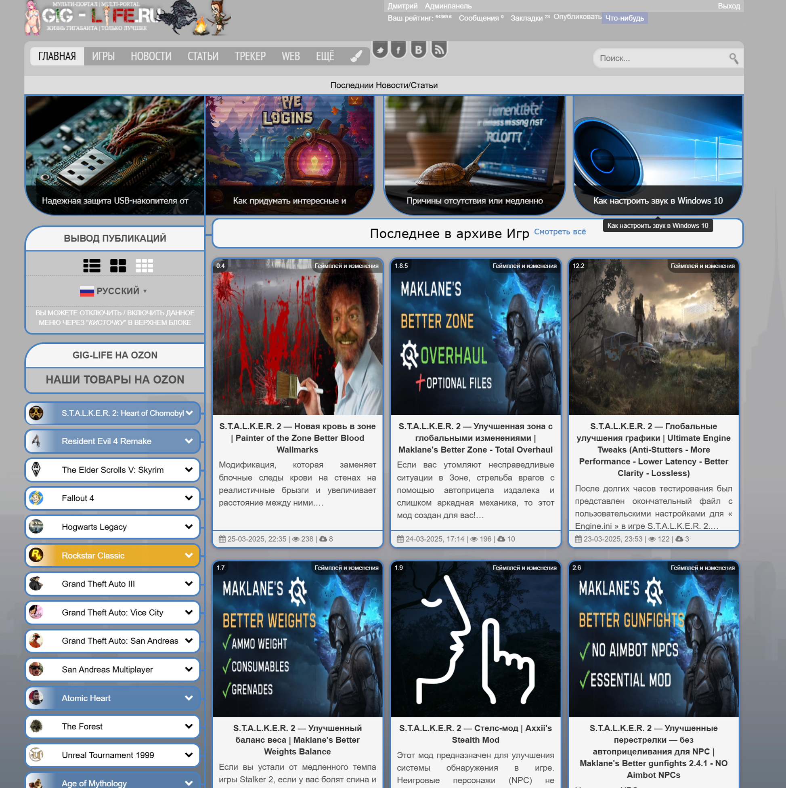This screenshot has width=786, height=788.
Task: Click the Hogwarts Legacy game icon
Action: (x=36, y=527)
